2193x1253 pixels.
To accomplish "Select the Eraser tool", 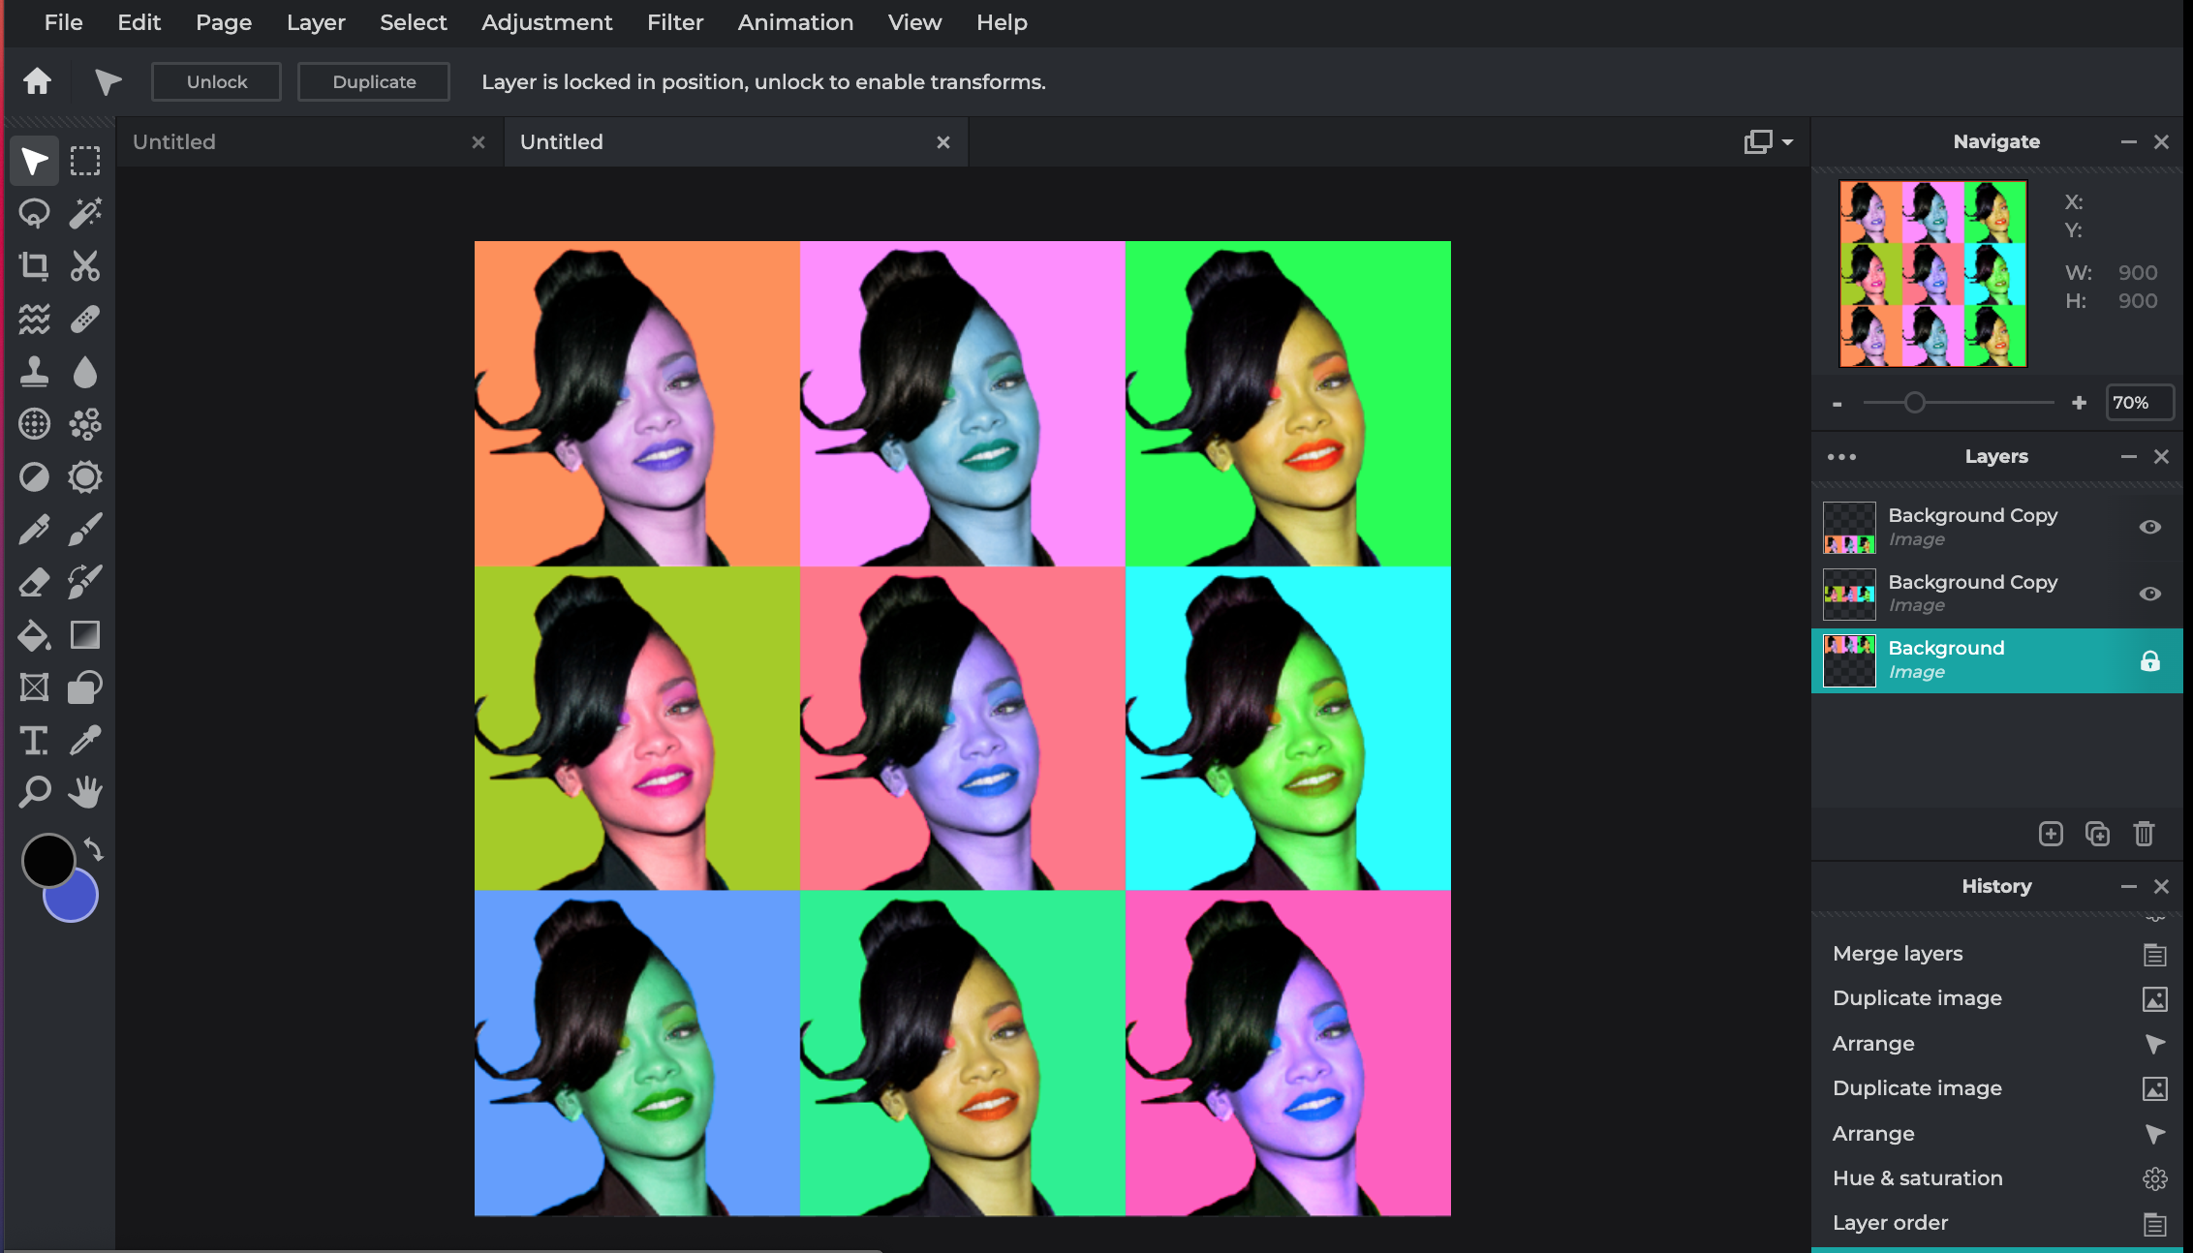I will [x=34, y=582].
